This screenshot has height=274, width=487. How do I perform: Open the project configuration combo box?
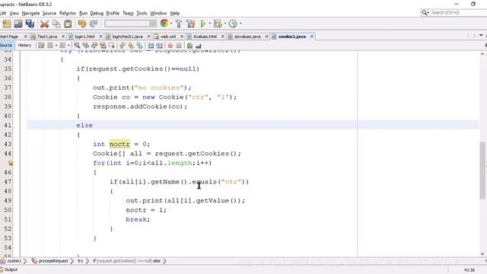(130, 24)
